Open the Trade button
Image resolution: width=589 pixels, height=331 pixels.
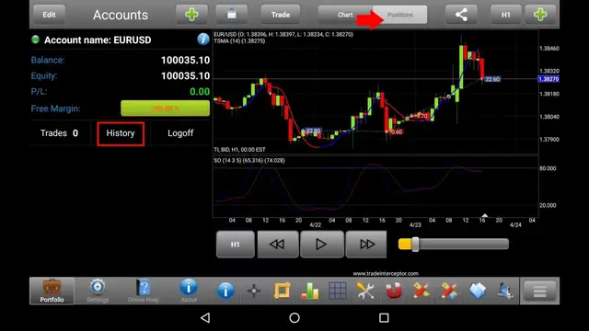[x=280, y=15]
